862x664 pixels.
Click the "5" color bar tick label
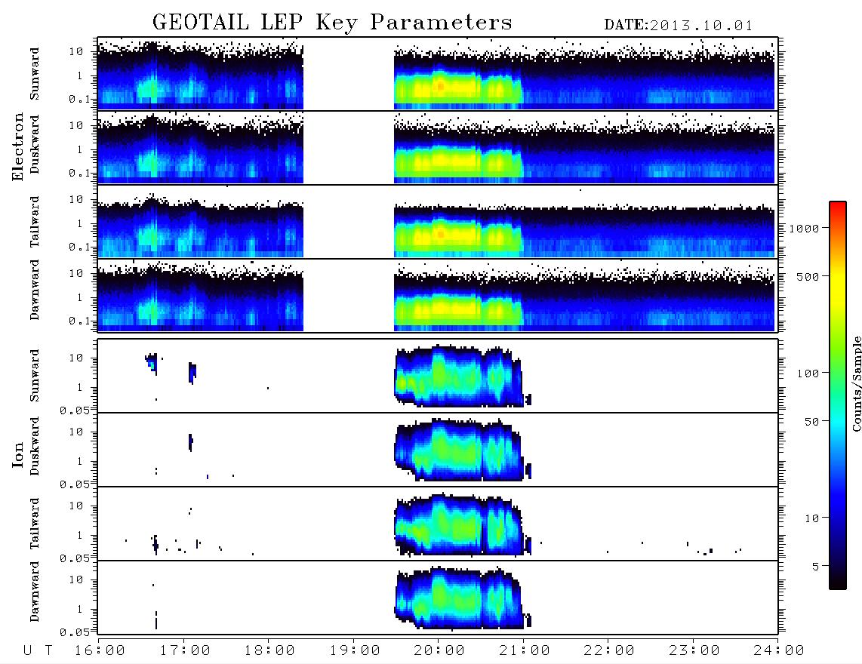[816, 567]
